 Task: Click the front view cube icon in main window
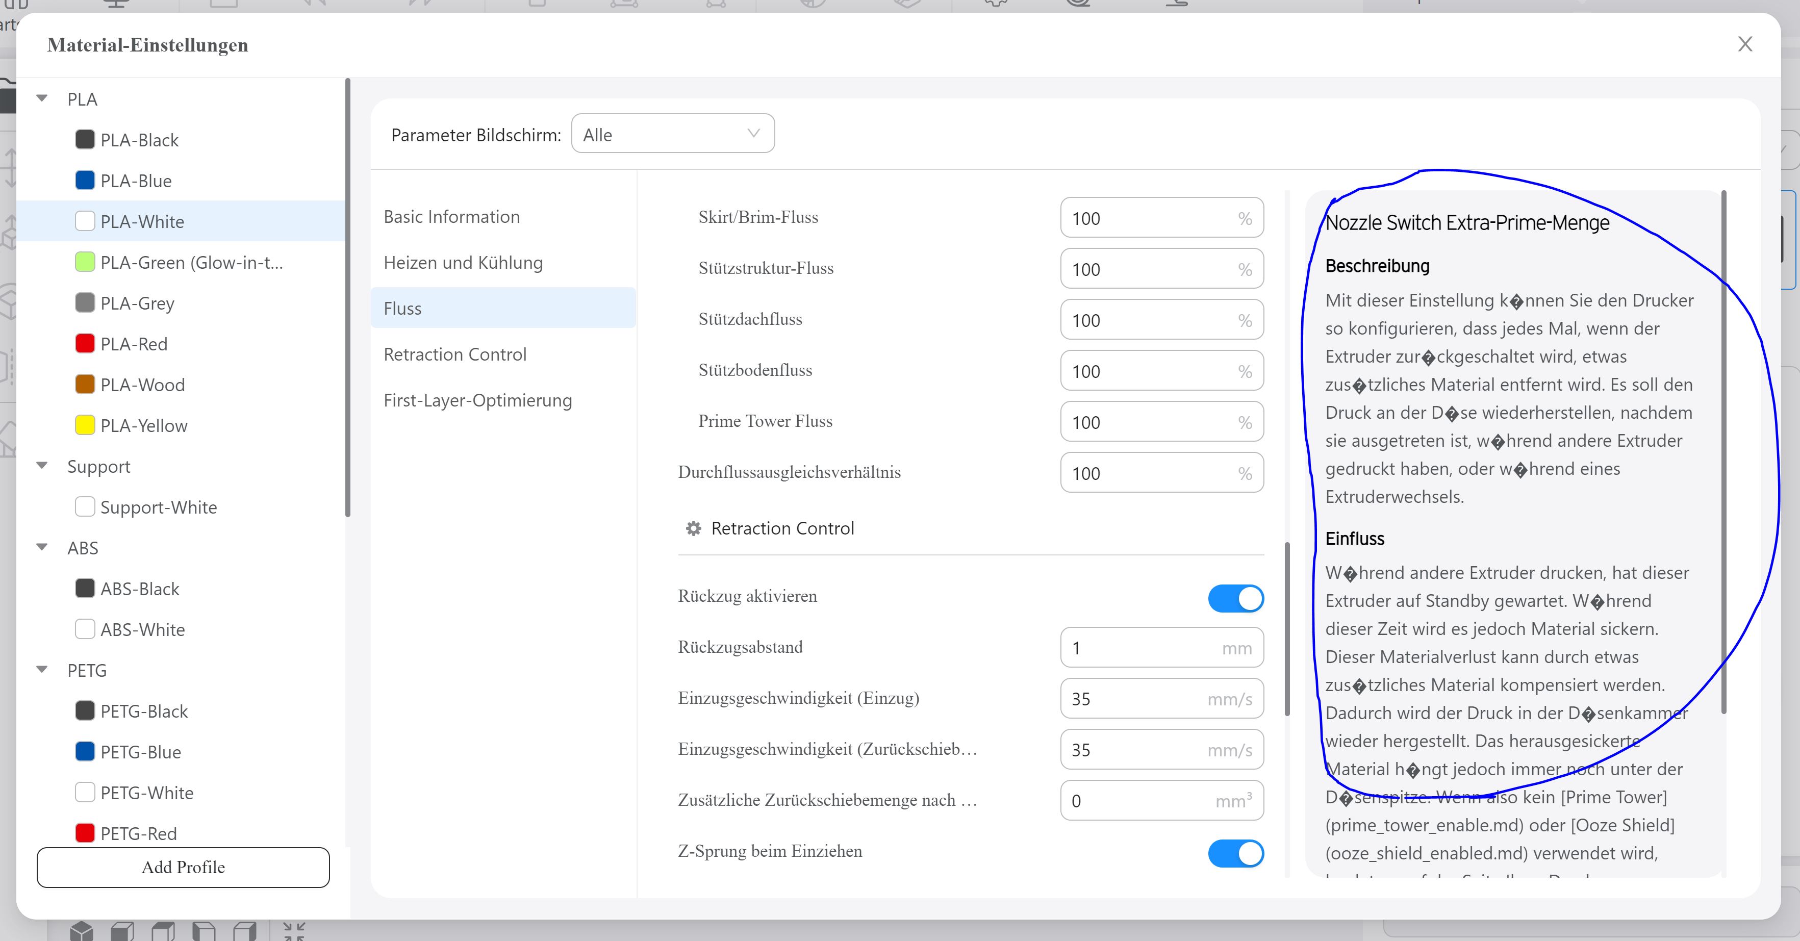point(122,930)
